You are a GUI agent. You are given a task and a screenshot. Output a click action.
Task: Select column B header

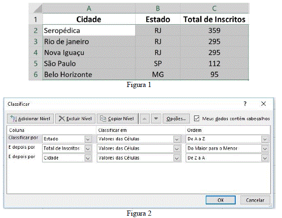pos(158,8)
